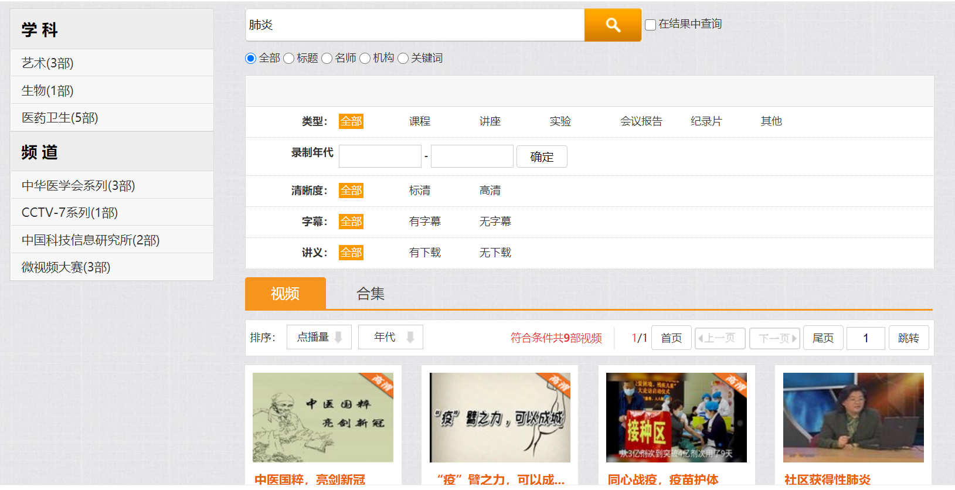This screenshot has height=490, width=955.
Task: Go to 上一页 previous page
Action: [719, 338]
